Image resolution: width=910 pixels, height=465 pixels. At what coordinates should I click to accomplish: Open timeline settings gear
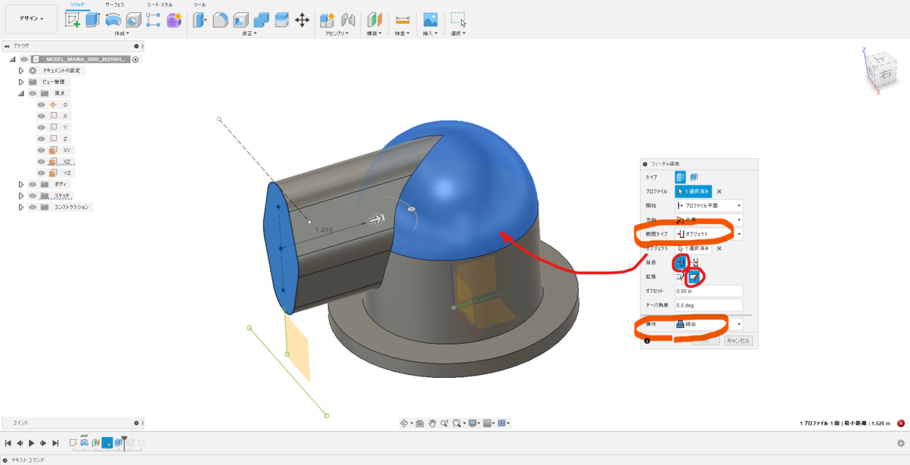(x=900, y=443)
